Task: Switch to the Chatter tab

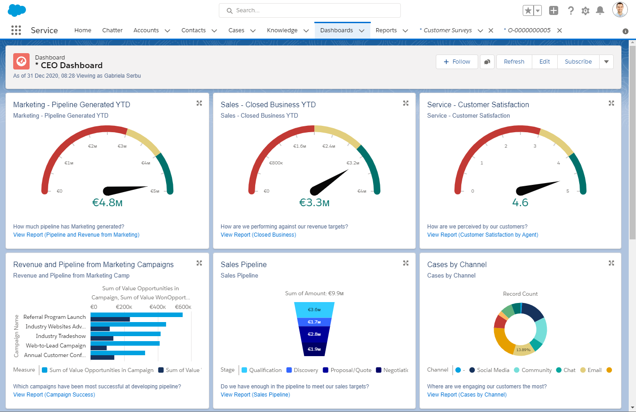Action: coord(112,30)
